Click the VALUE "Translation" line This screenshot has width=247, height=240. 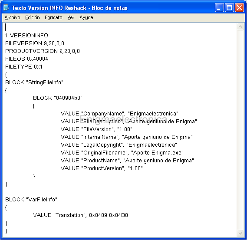80,215
